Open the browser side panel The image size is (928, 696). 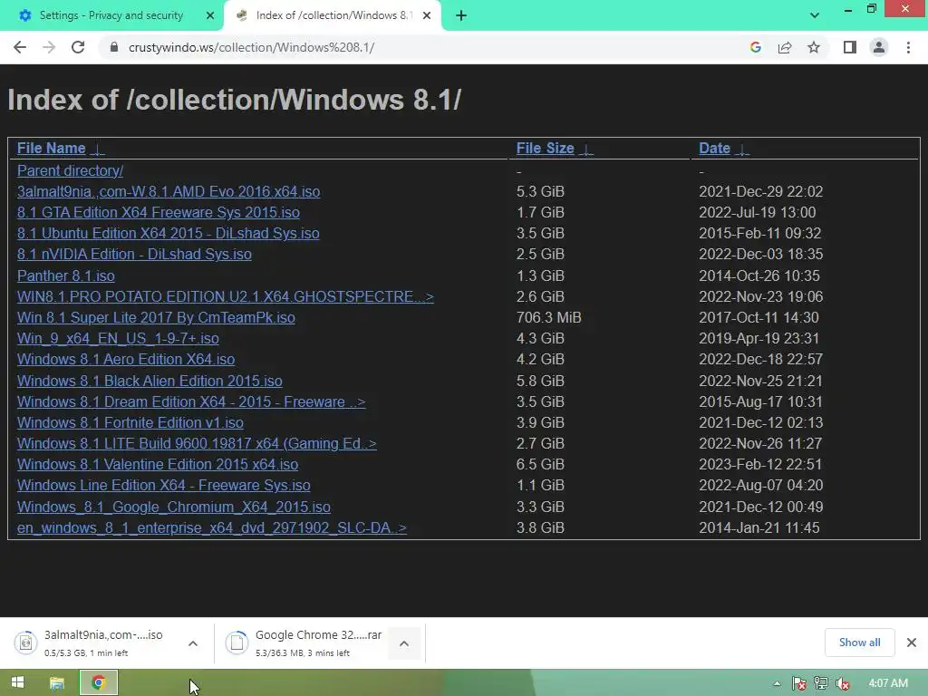pos(850,47)
